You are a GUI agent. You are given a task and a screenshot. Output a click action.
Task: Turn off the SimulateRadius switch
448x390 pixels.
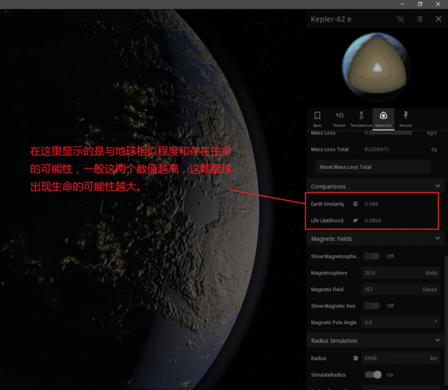[373, 375]
